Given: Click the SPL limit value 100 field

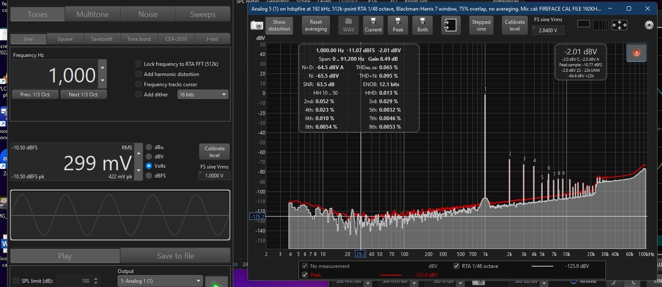Looking at the screenshot, I should 74,281.
